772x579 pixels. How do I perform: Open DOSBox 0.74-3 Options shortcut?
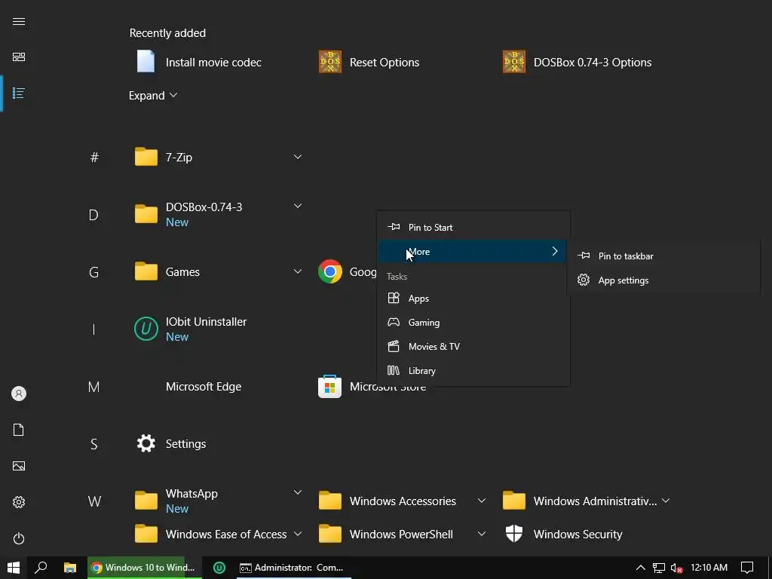click(577, 62)
